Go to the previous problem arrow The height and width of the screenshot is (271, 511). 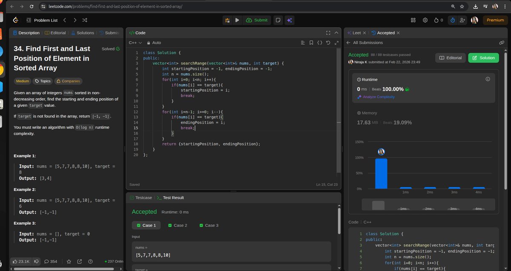(x=65, y=20)
